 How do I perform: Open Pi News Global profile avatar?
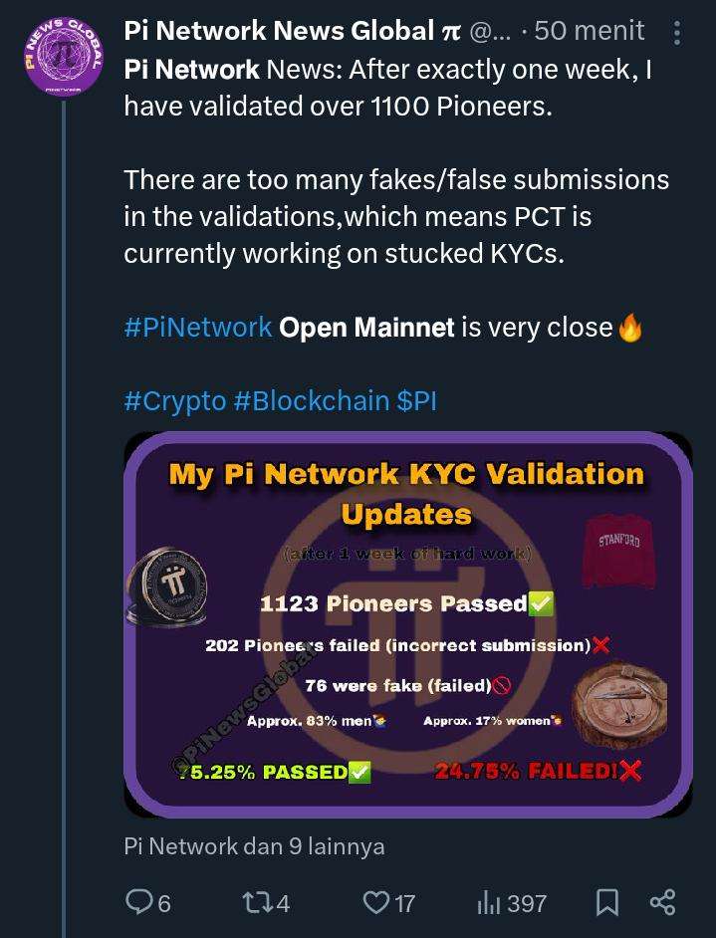coord(63,57)
